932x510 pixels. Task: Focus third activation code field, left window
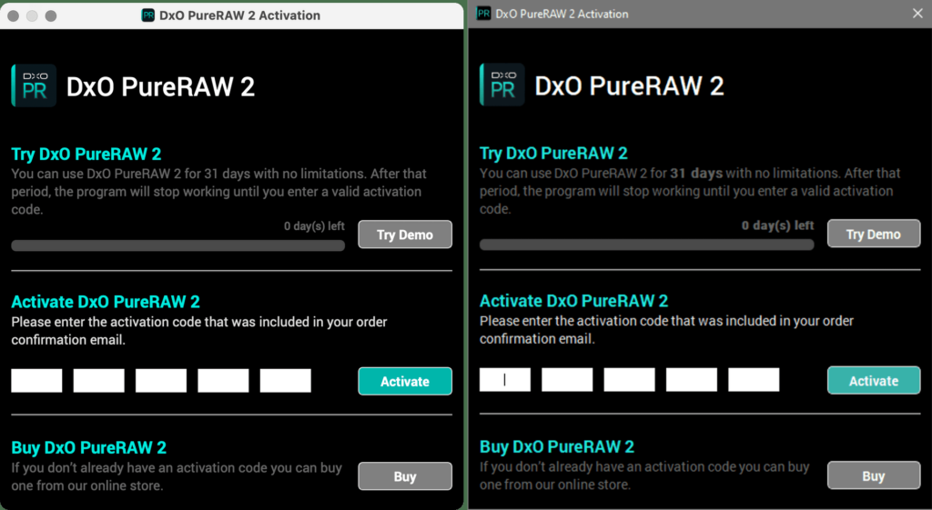point(161,381)
